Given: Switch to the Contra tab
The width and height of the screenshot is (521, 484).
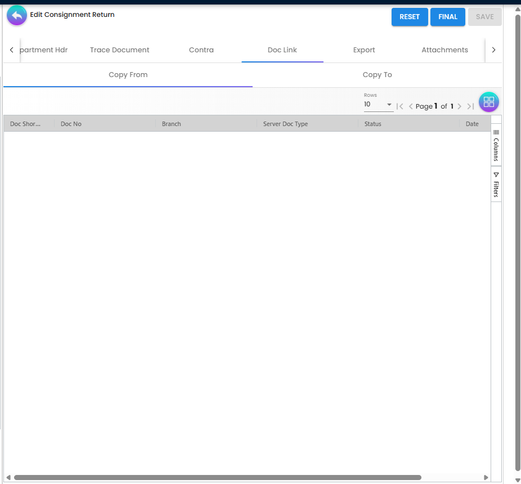Looking at the screenshot, I should [201, 50].
